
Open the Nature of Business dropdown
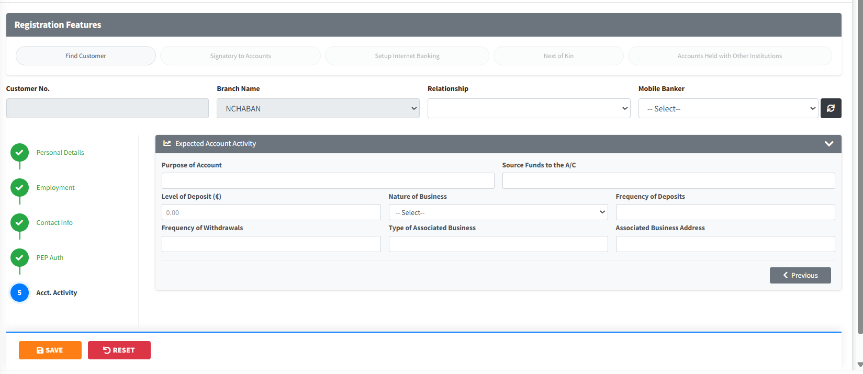(x=498, y=212)
